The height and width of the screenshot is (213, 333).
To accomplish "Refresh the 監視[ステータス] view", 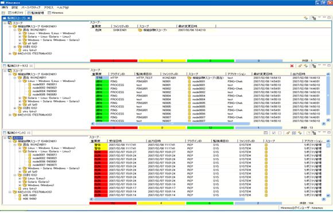I will tap(306, 66).
